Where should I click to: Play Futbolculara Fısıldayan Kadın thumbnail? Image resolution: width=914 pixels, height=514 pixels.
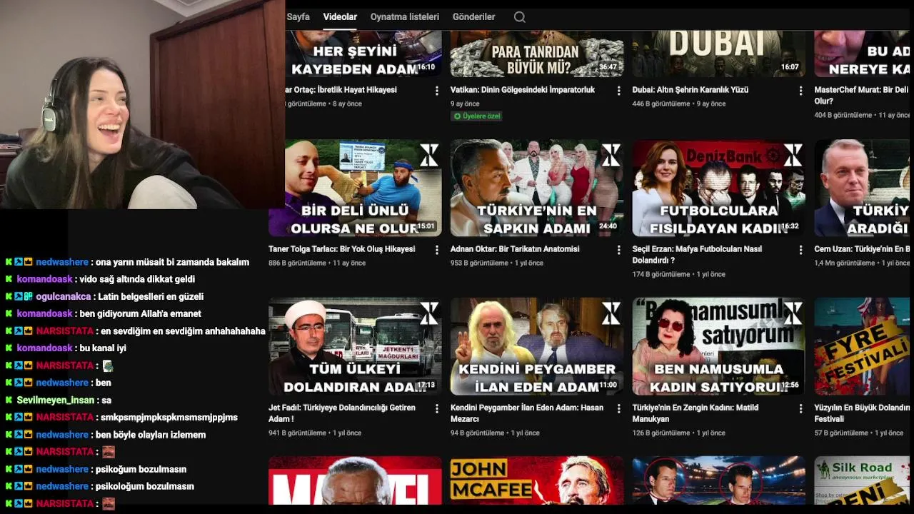coord(719,188)
